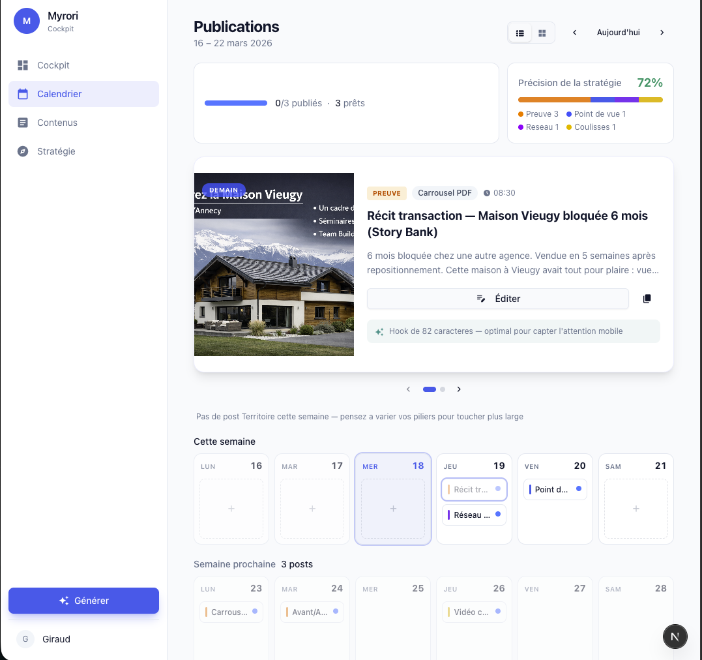
Task: Show next carousel post chevron
Action: (x=459, y=389)
